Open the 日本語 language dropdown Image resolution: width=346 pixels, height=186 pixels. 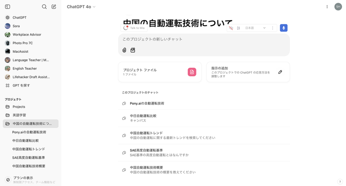click(x=255, y=28)
